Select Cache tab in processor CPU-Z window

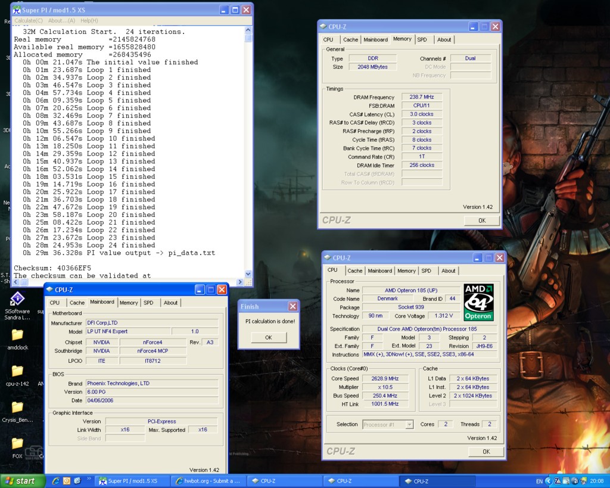click(x=354, y=271)
